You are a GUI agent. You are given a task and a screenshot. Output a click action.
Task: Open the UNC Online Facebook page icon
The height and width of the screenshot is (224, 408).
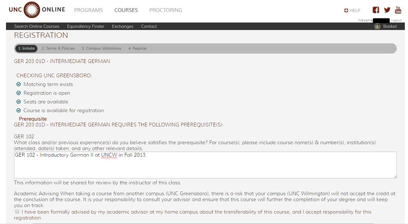376,10
